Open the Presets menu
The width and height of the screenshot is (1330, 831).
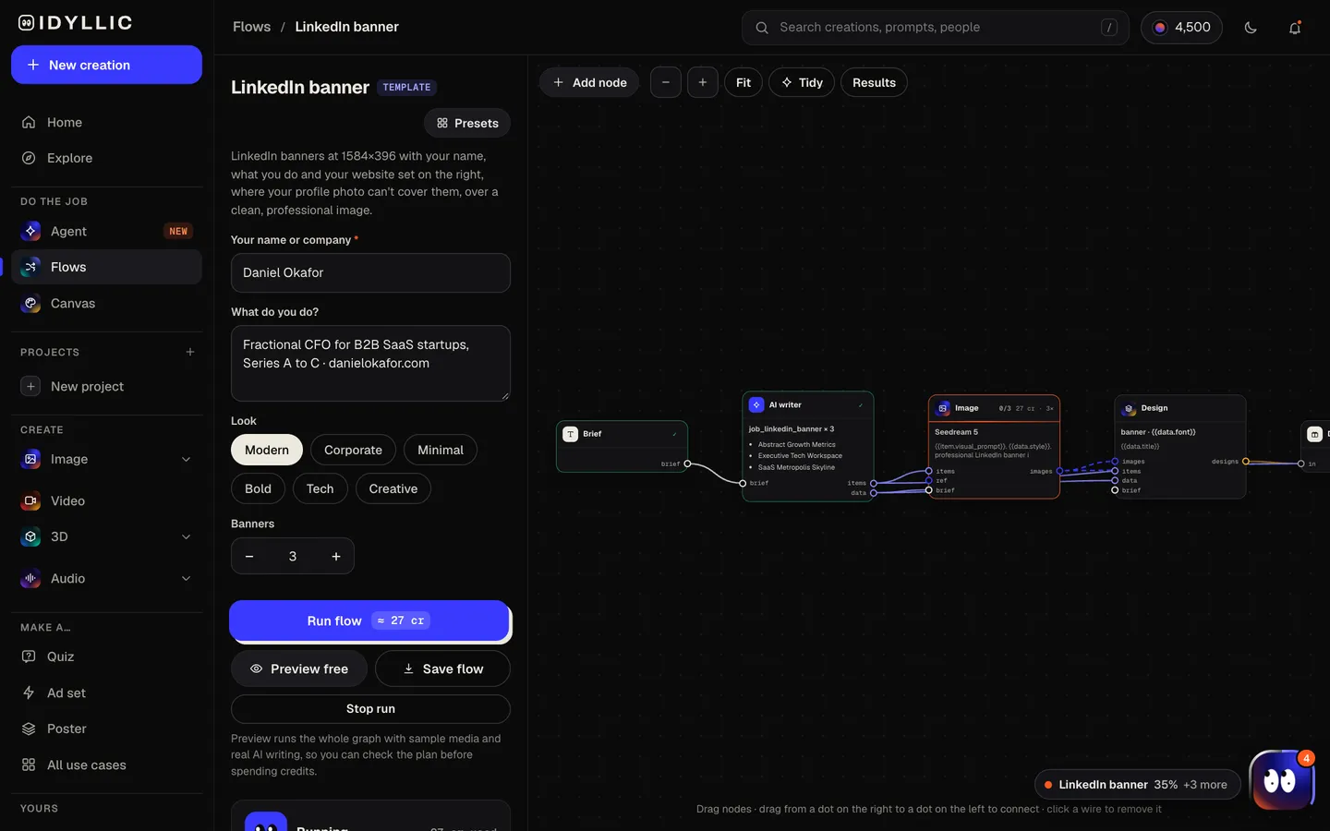click(x=467, y=123)
